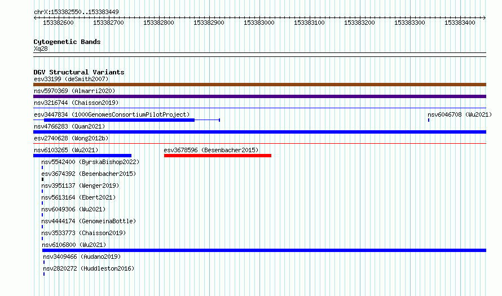This screenshot has height=296, width=502.
Task: Click ruler position 153383200
Action: [x=359, y=23]
